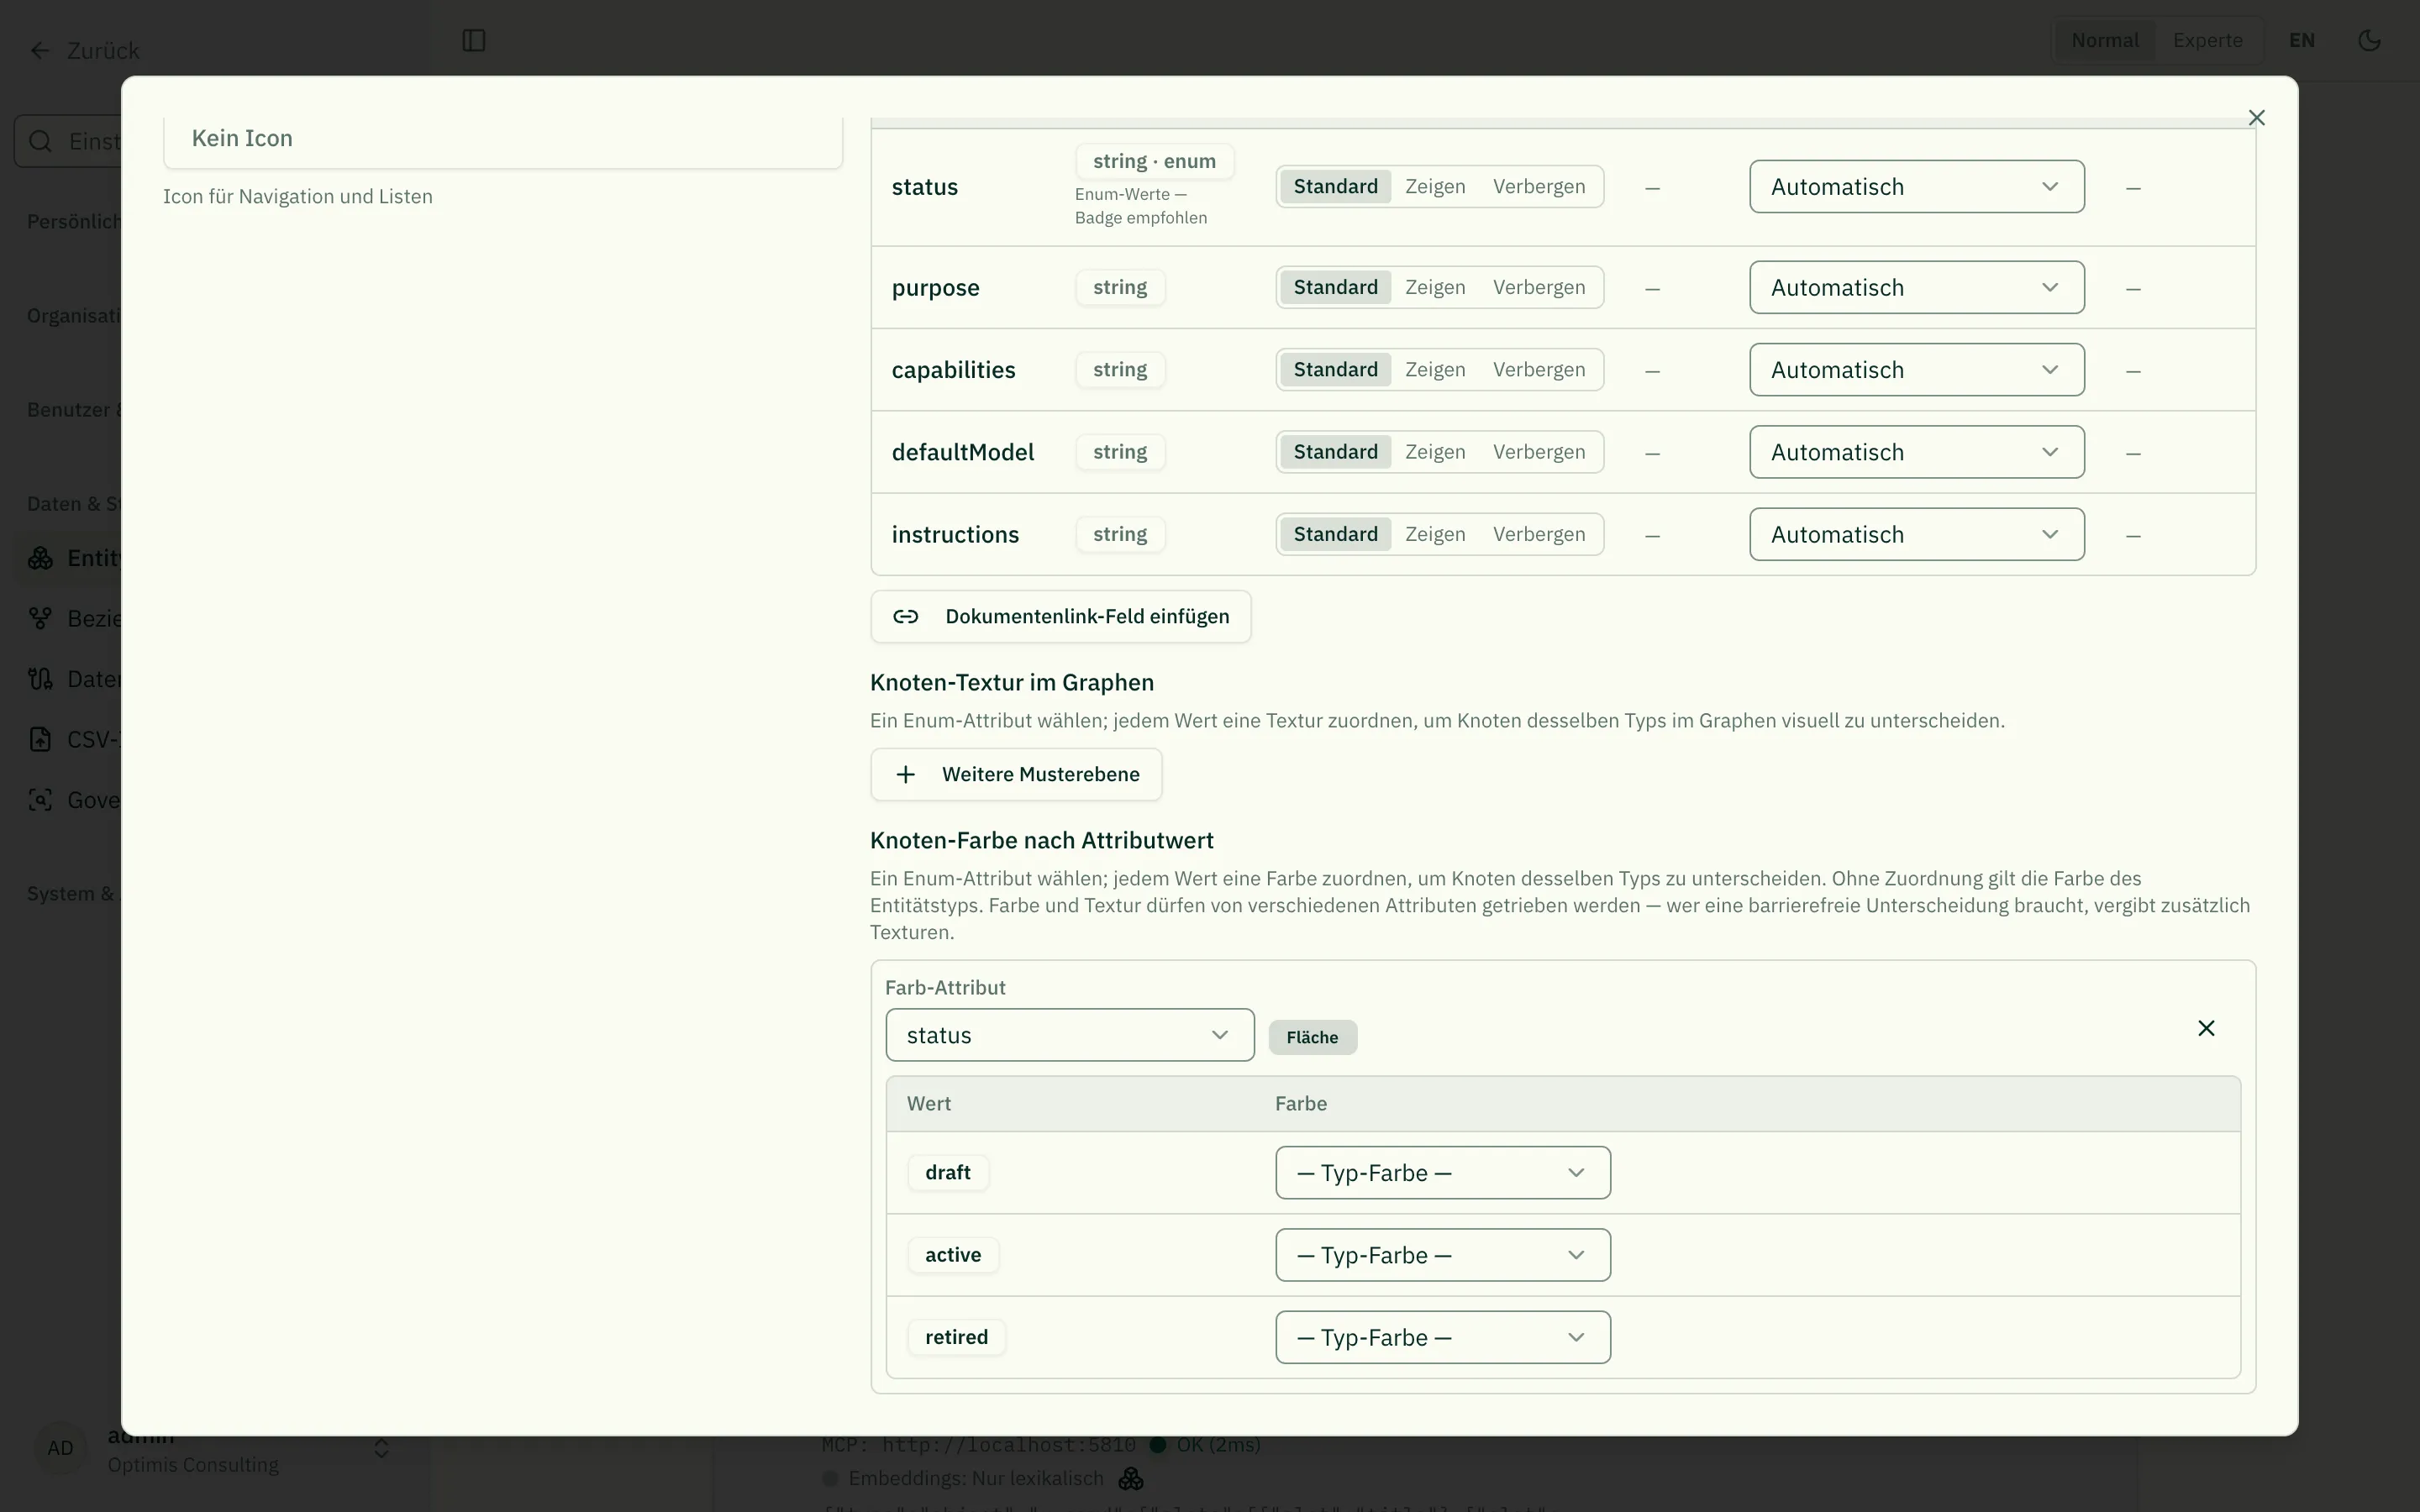Image resolution: width=2420 pixels, height=1512 pixels.
Task: Click the Fläche badge
Action: tap(1312, 1038)
